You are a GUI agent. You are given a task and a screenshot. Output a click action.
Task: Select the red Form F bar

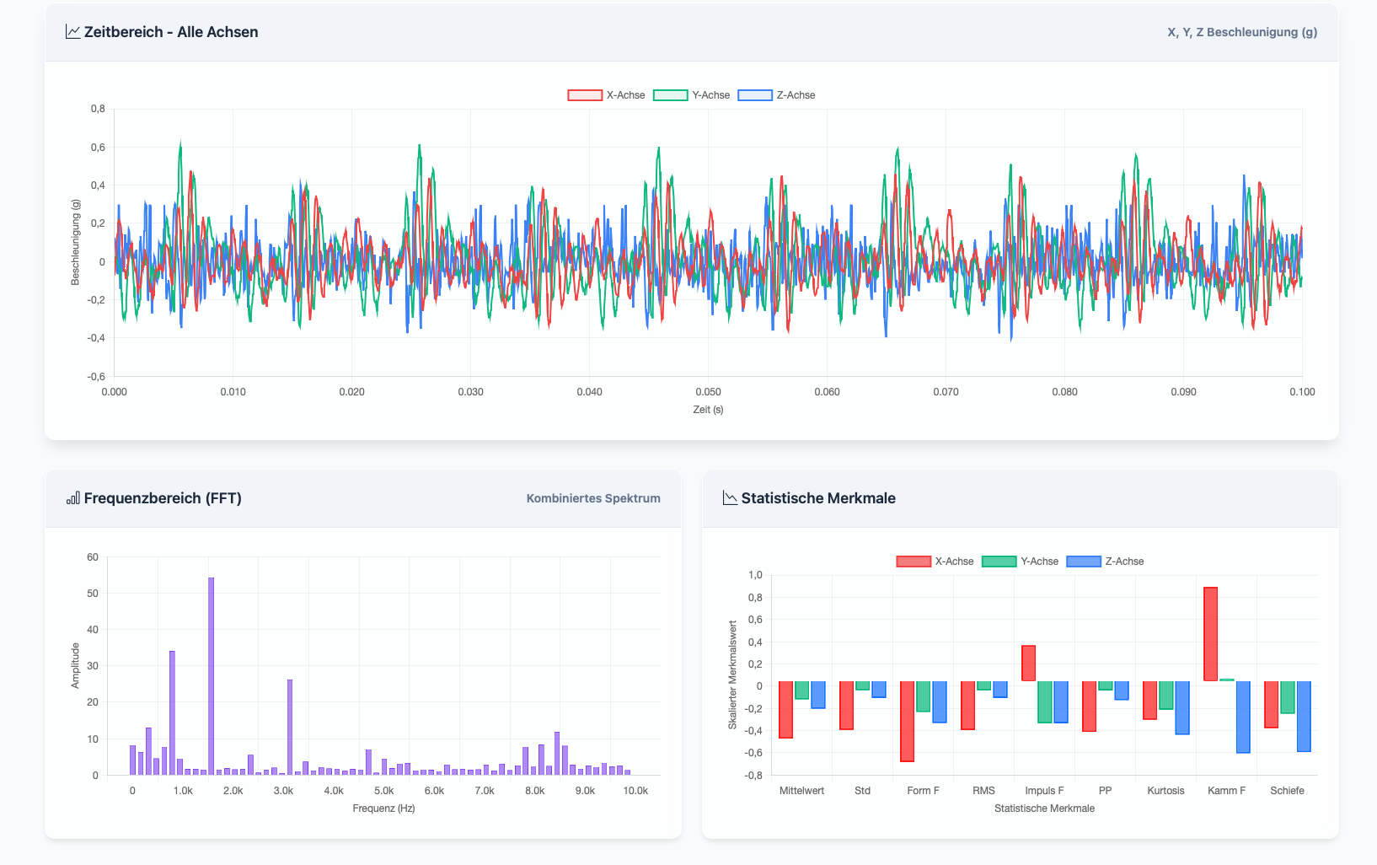[x=907, y=721]
